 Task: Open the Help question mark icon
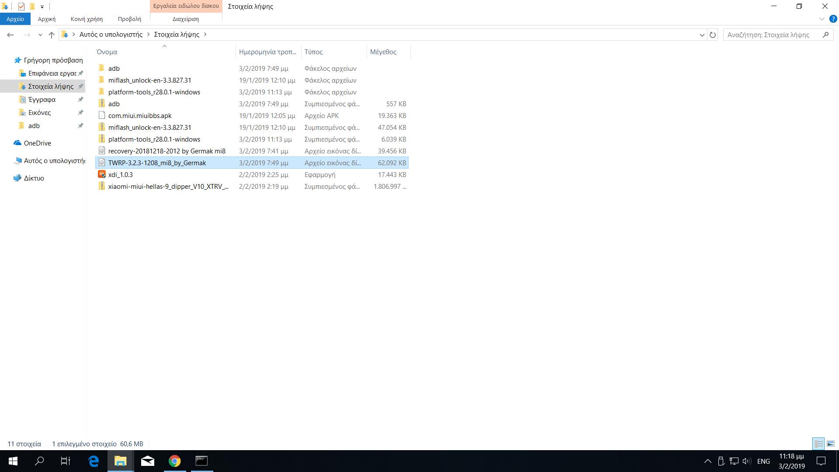tap(833, 19)
